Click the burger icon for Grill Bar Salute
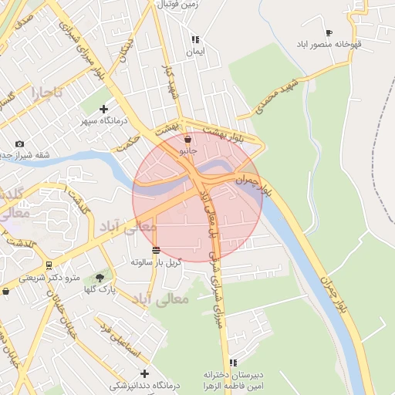Screen dimensions: 395x395 click(156, 250)
